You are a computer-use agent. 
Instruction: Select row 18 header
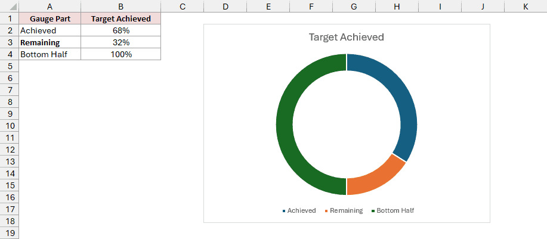tap(10, 221)
